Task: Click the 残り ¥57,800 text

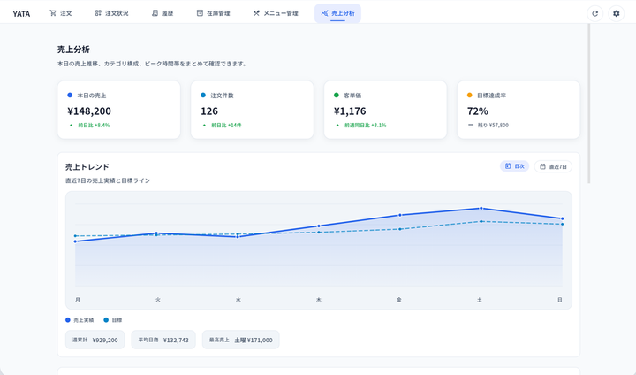Action: point(493,125)
